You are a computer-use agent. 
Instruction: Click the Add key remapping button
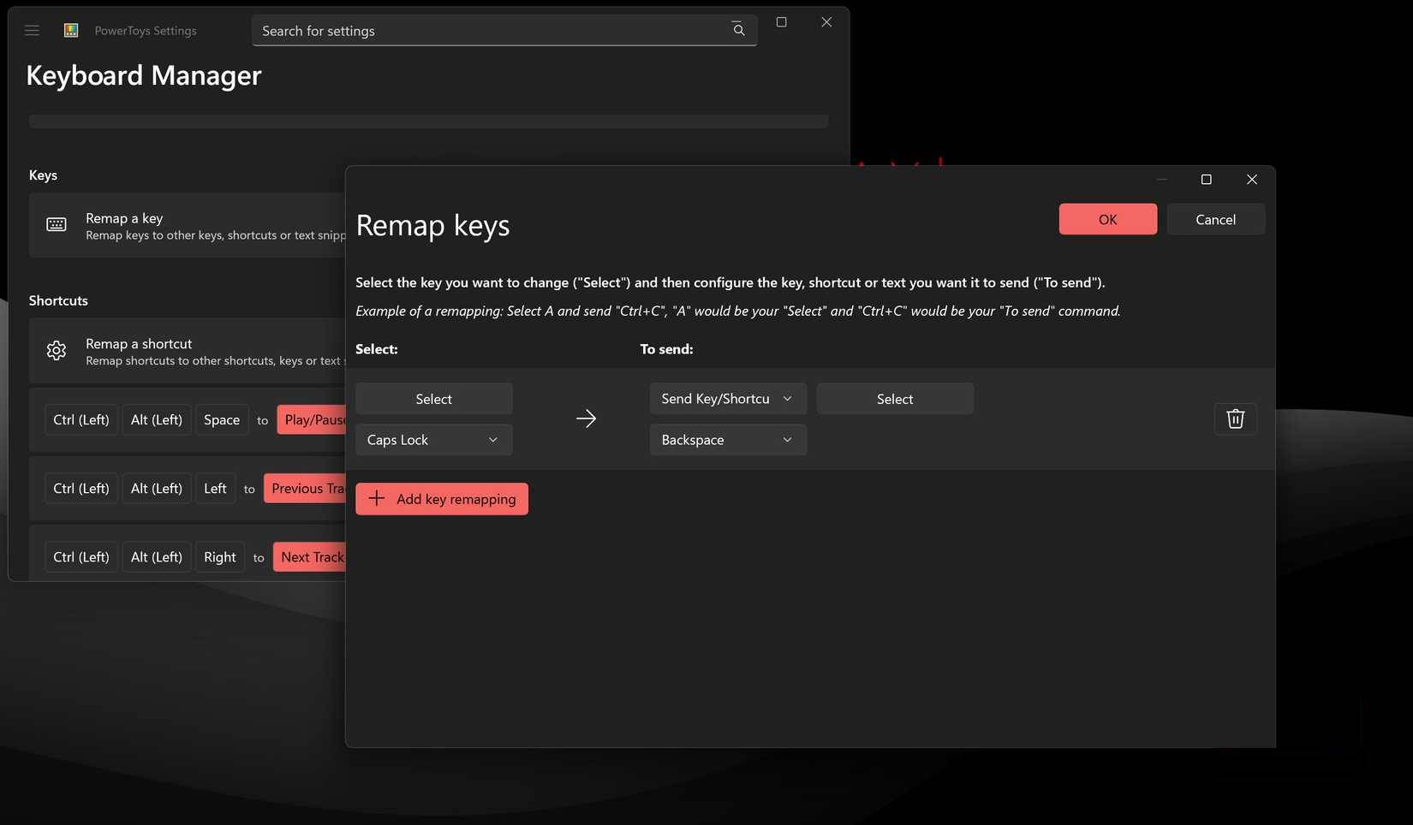point(441,498)
